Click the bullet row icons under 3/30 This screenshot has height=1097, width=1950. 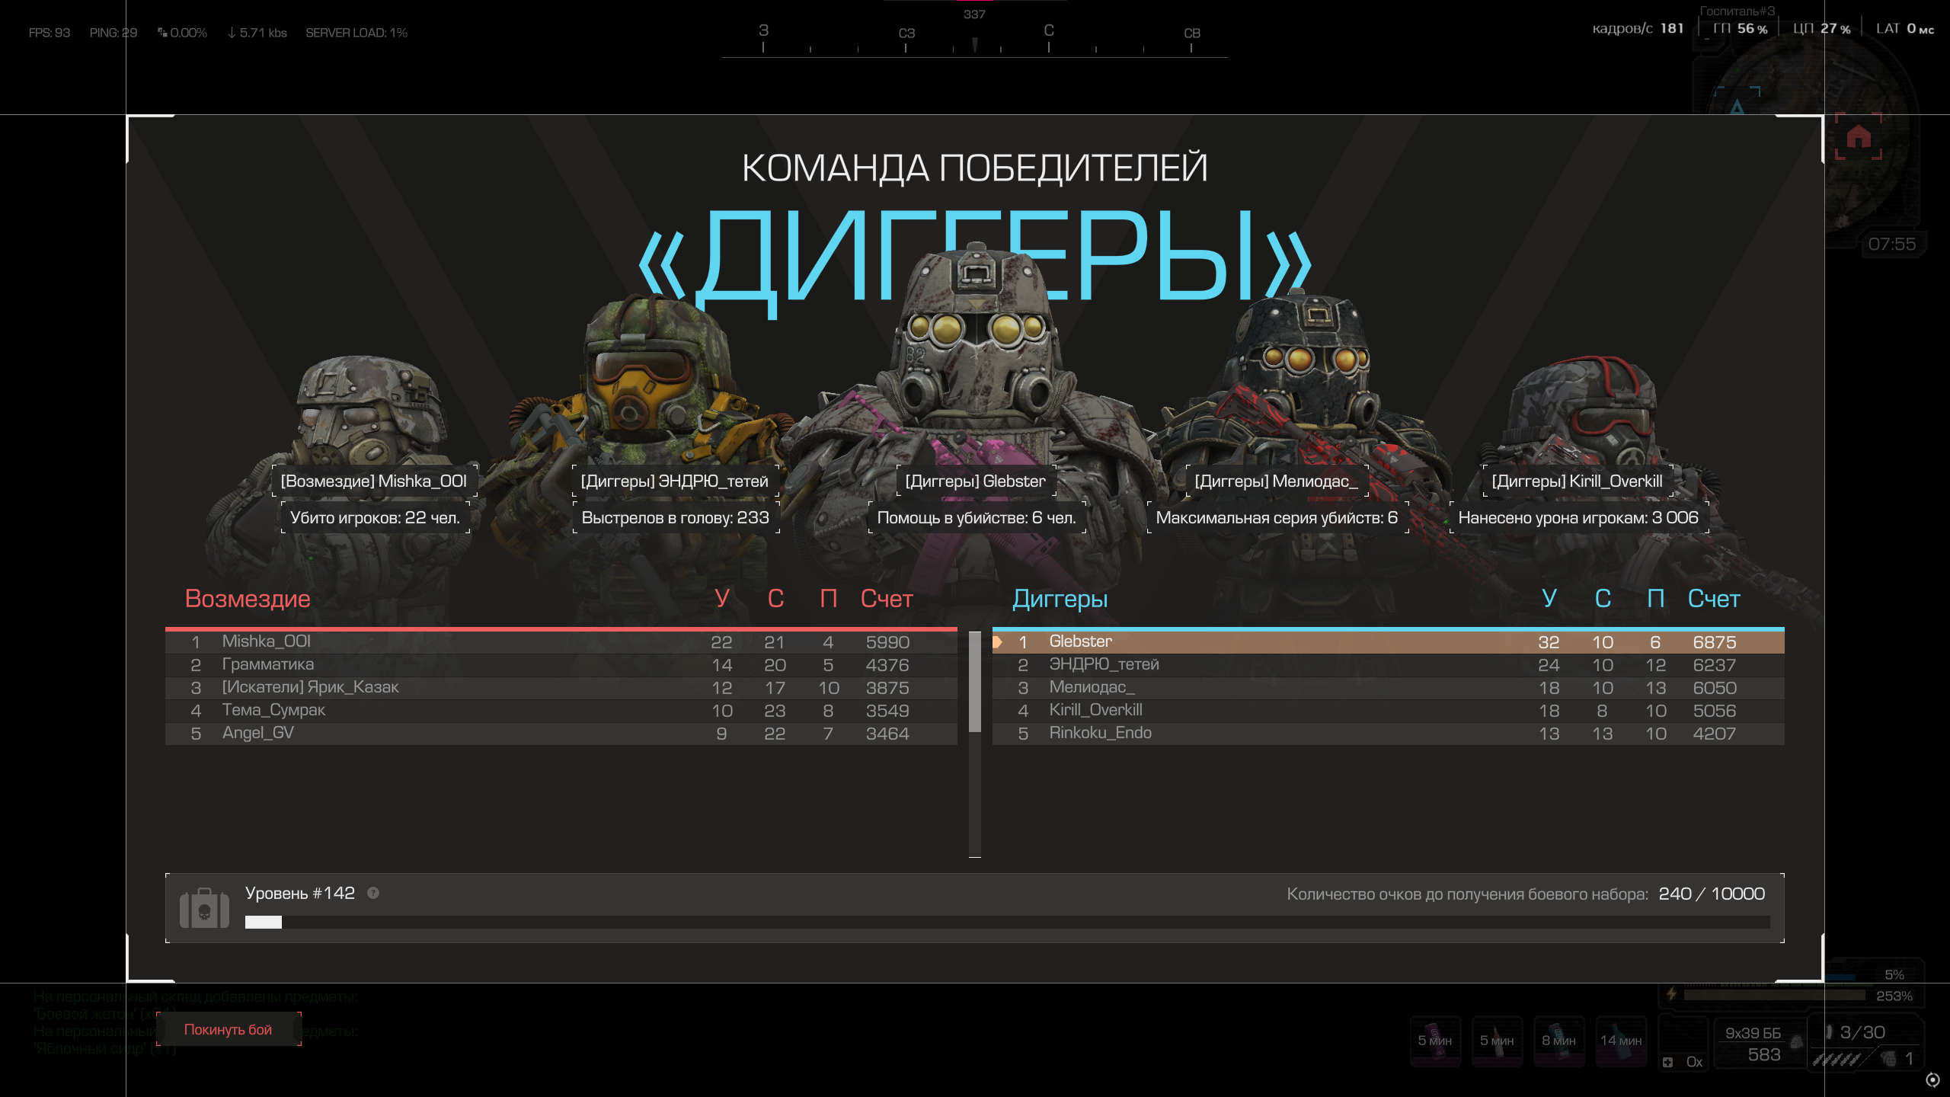(1837, 1059)
